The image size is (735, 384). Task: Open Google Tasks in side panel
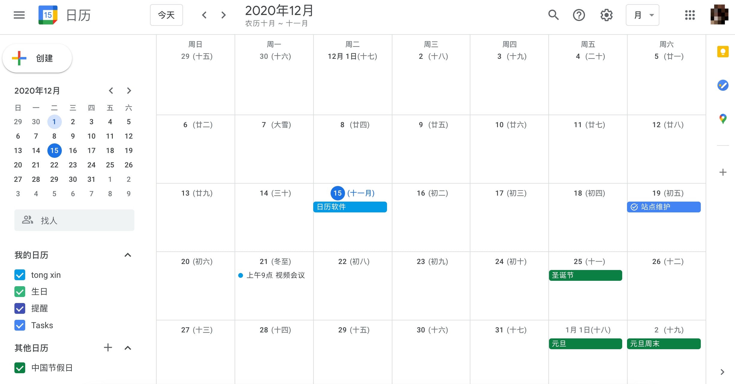pos(723,85)
